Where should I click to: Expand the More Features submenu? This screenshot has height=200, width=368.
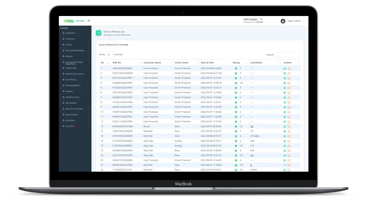pos(88,115)
